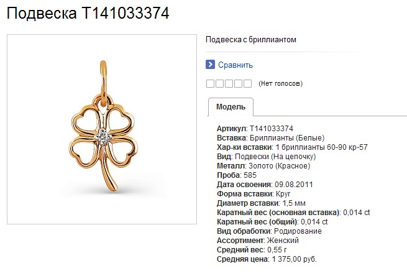Click the Подвеска T141033374 page heading
The height and width of the screenshot is (276, 407).
pos(88,13)
